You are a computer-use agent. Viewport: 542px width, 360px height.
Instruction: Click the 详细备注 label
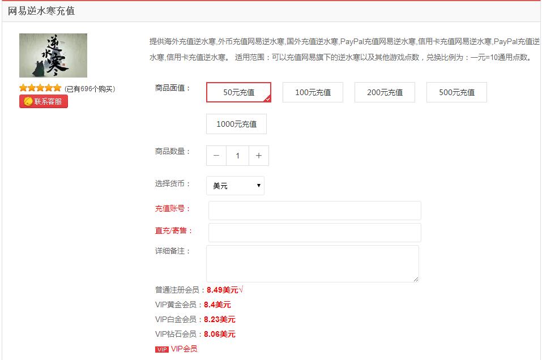(x=173, y=251)
